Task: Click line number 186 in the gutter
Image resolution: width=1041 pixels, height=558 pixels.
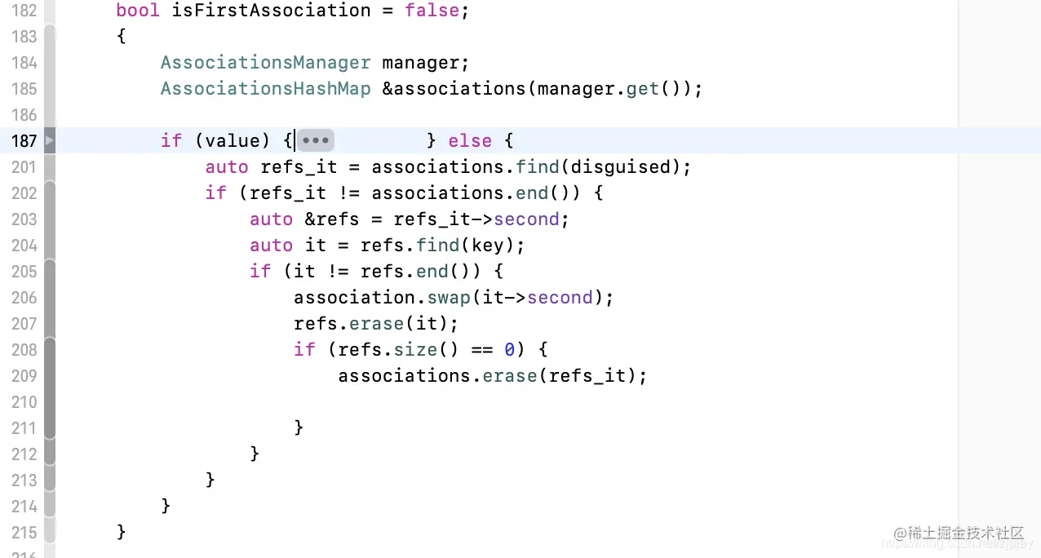Action: pyautogui.click(x=24, y=115)
